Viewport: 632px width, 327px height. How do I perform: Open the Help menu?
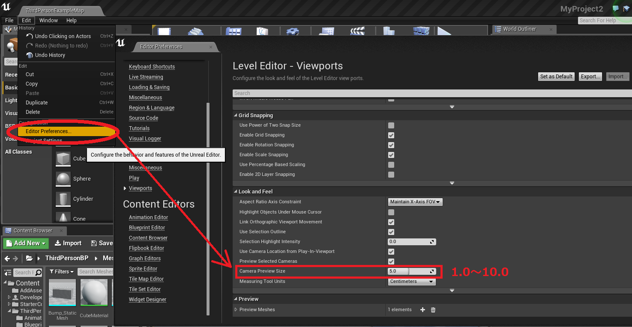point(72,21)
